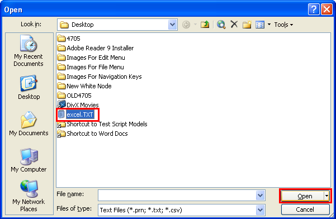
Task: Select Shortcut to Test Script Models
Action: pos(102,124)
